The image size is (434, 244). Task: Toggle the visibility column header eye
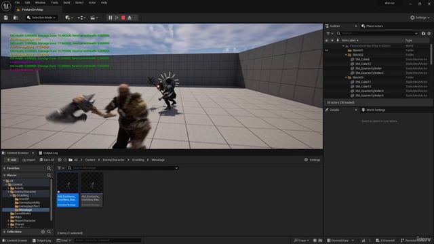pyautogui.click(x=327, y=41)
